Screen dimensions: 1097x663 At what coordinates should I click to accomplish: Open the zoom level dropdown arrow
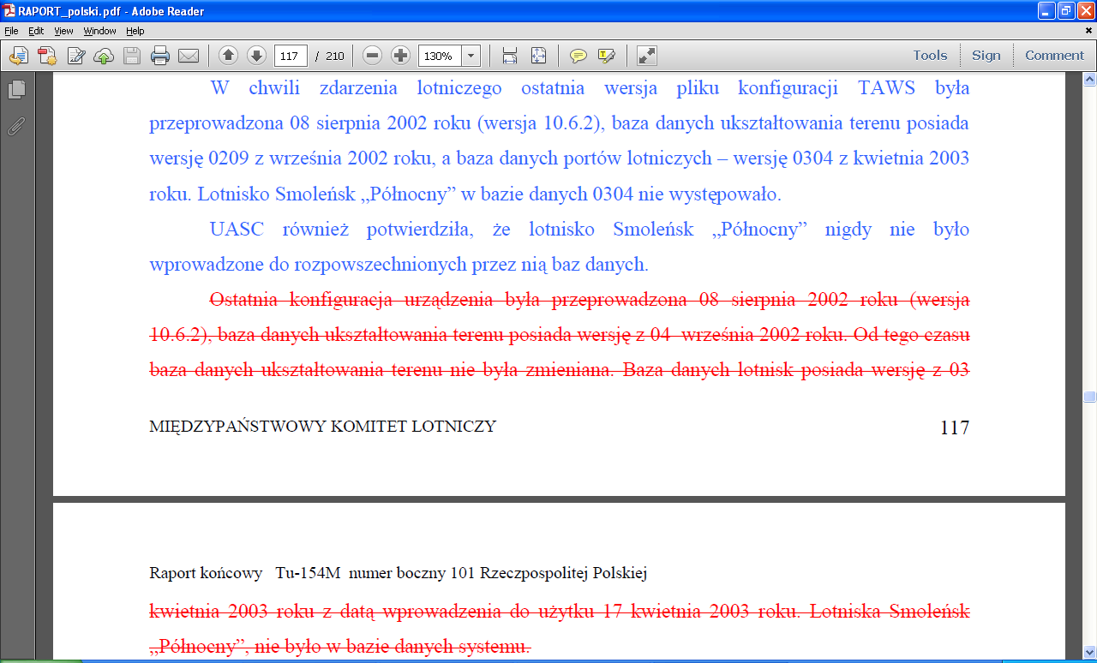pos(471,56)
